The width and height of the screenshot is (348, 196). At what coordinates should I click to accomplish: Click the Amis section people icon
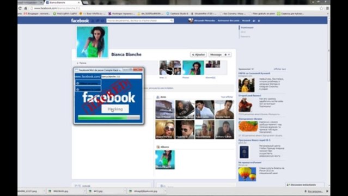click(x=158, y=97)
